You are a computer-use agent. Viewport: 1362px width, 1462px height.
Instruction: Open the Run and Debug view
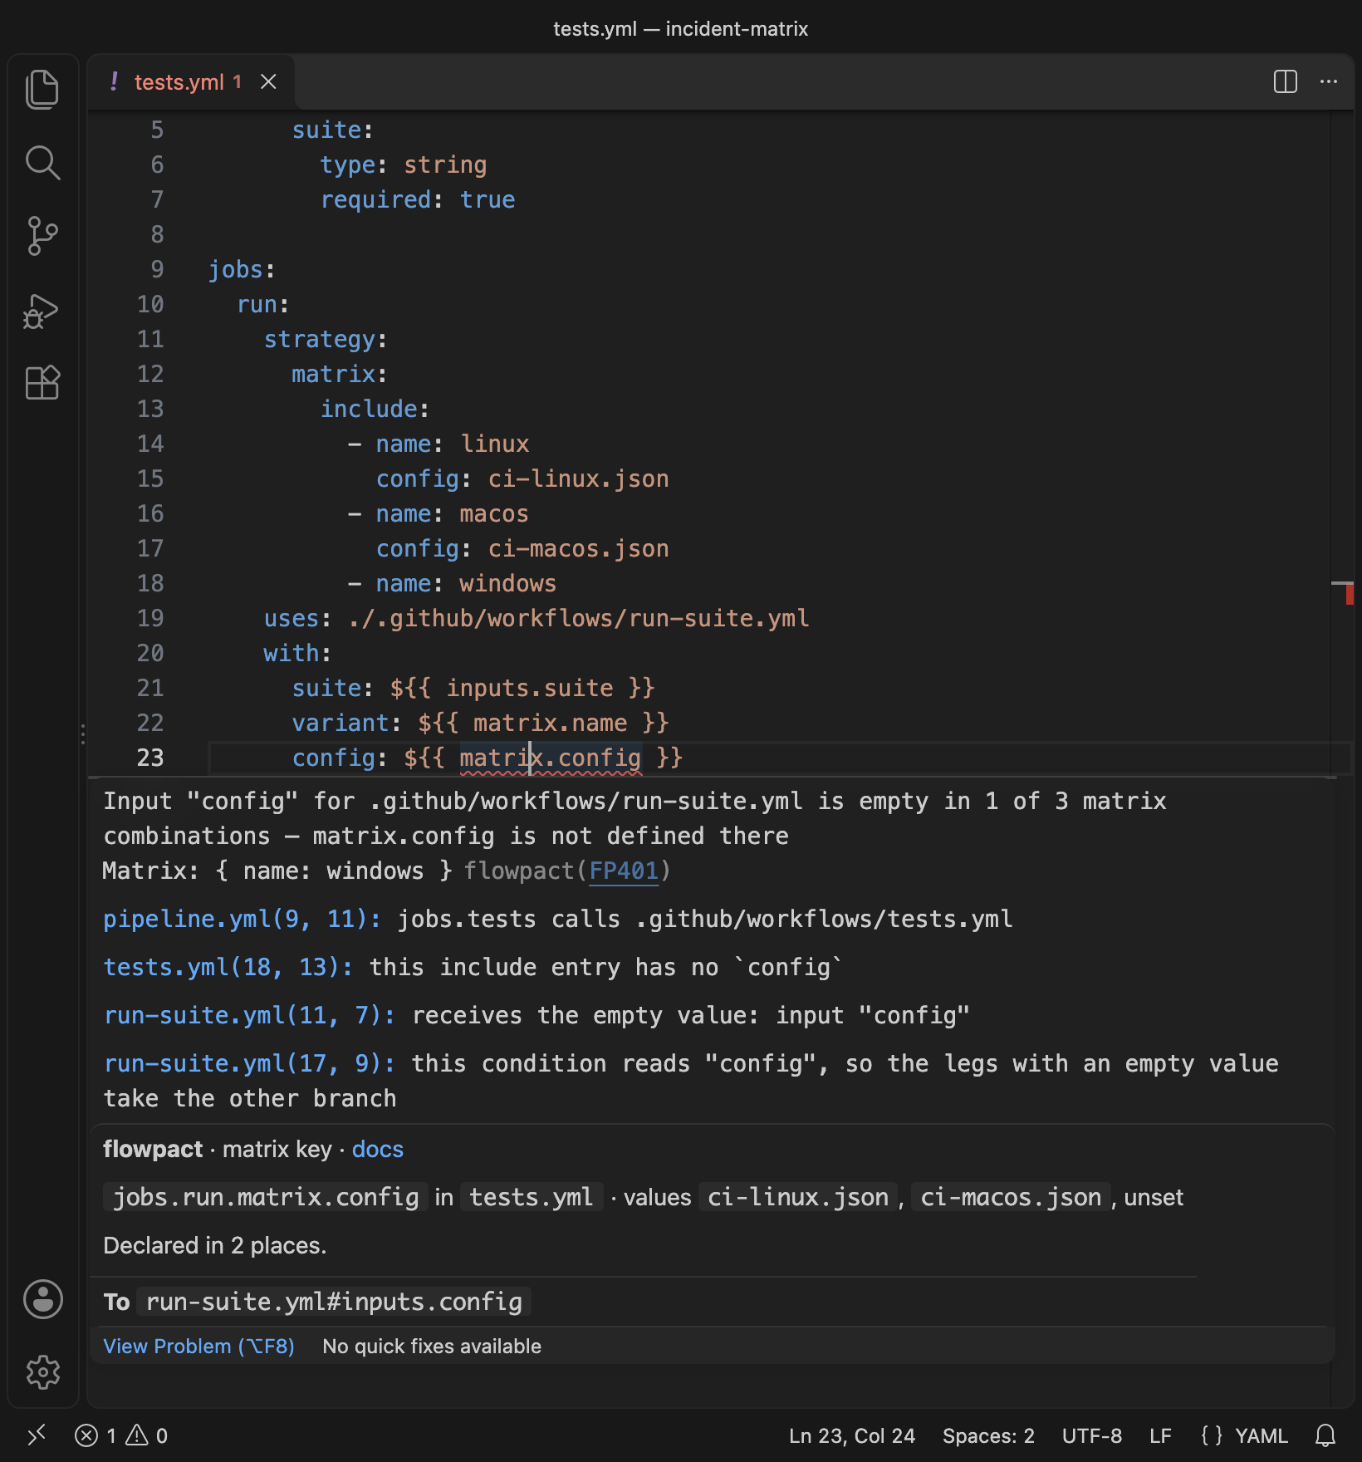point(42,311)
